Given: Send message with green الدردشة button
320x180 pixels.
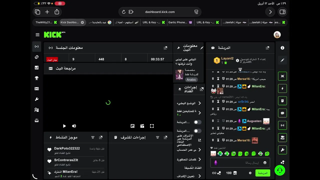Looking at the screenshot, I should click(263, 173).
